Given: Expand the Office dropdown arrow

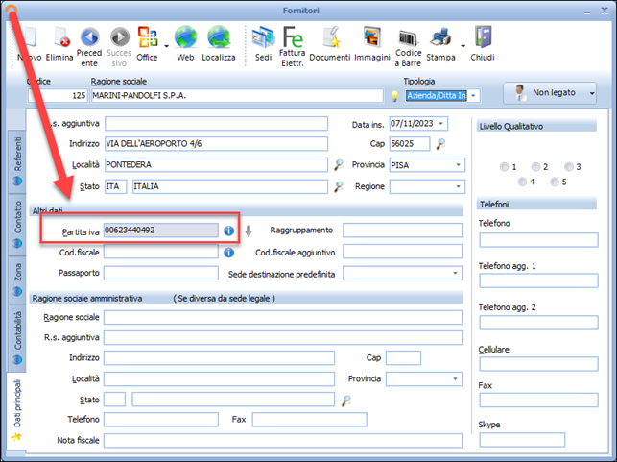Looking at the screenshot, I should click(x=166, y=46).
